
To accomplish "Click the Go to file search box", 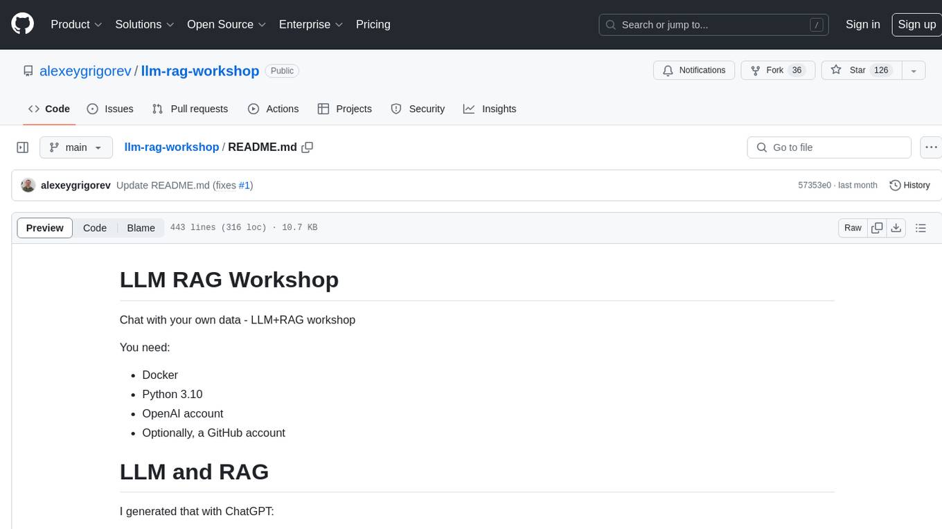I will (x=829, y=147).
